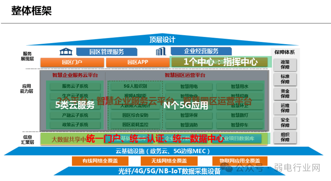Click the 顶层设计 banner

pyautogui.click(x=162, y=39)
